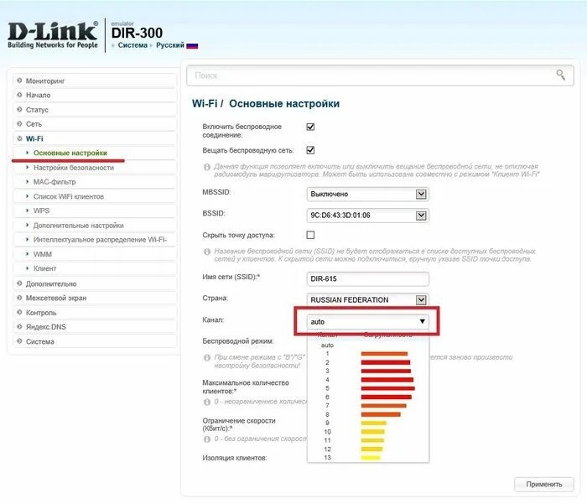This screenshot has width=587, height=504.
Task: Select Основные настройки submenu item
Action: [94, 153]
